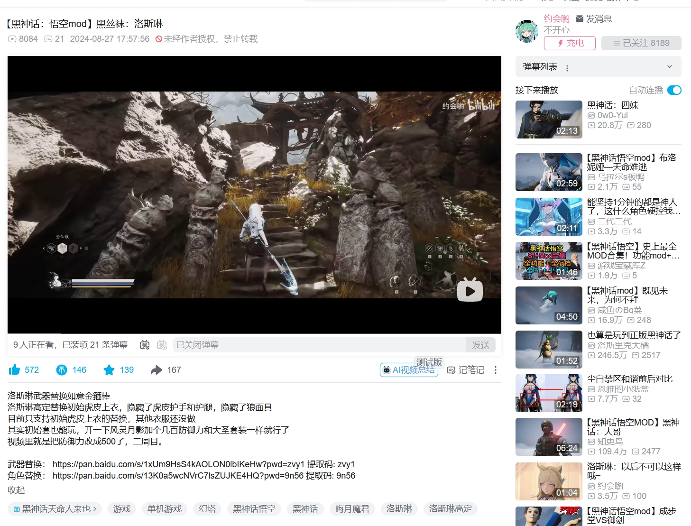Select the 单机游戏 tag
This screenshot has height=526, width=691.
[165, 509]
